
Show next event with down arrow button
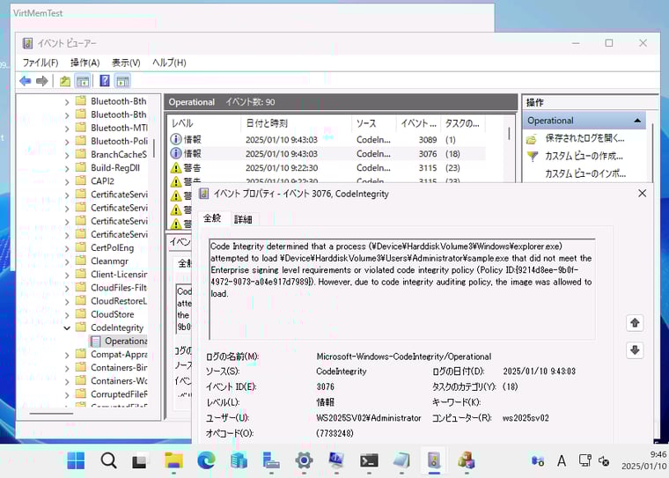tap(635, 350)
